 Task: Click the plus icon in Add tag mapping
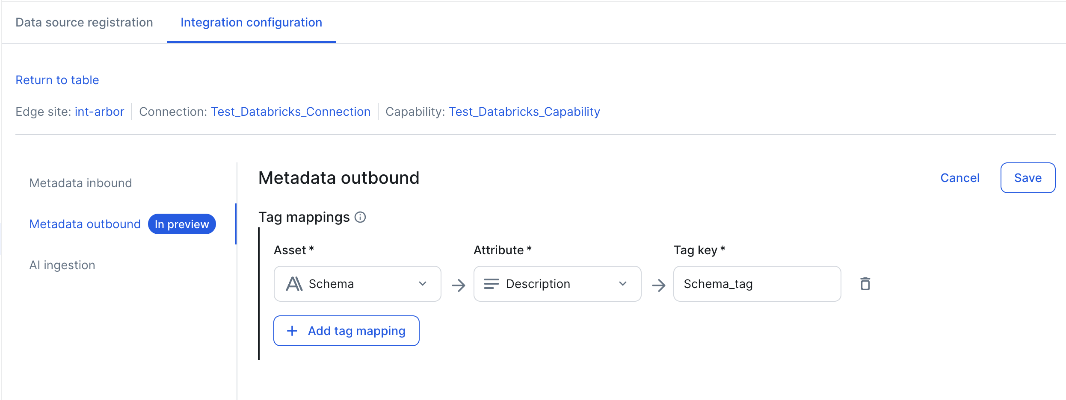pyautogui.click(x=292, y=331)
